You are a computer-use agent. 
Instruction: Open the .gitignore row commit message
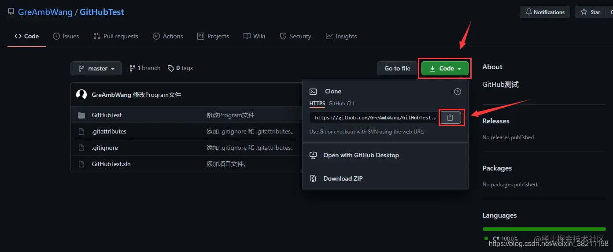(250, 148)
